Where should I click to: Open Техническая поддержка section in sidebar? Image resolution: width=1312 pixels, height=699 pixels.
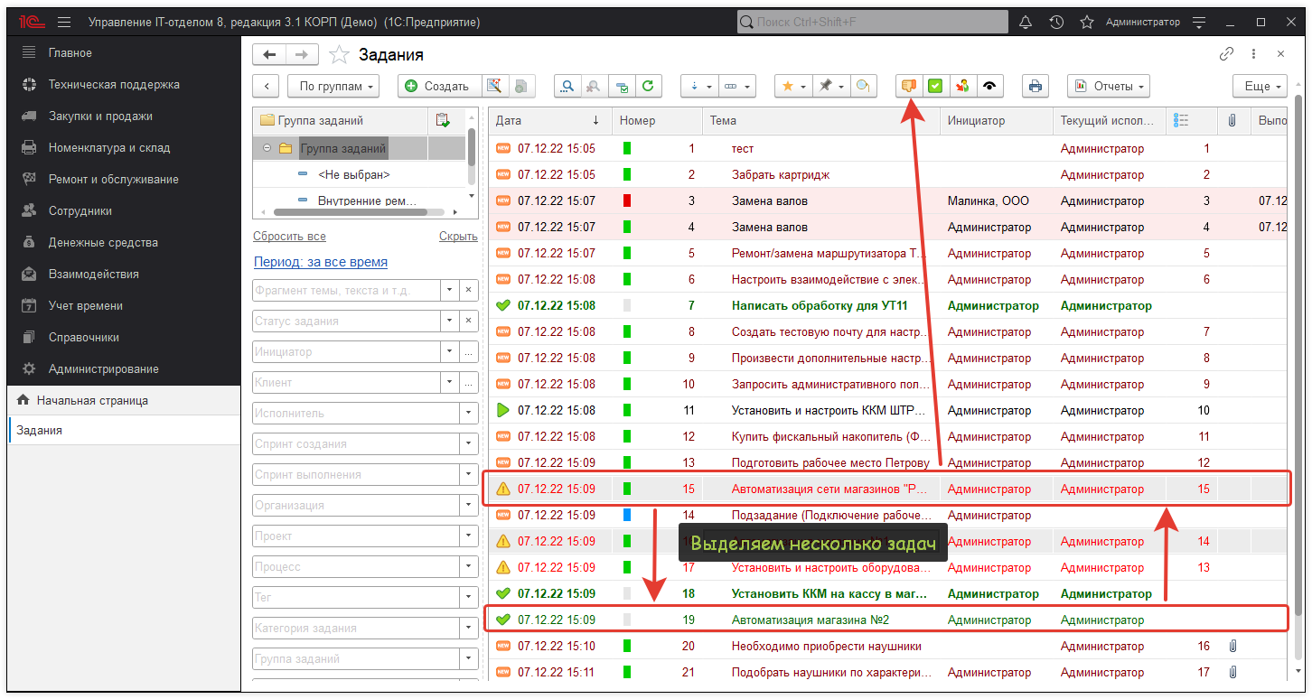click(x=114, y=84)
